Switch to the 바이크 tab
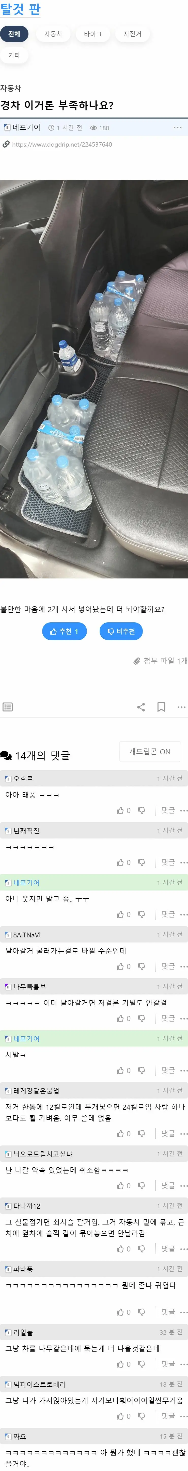The image size is (188, 1471). click(x=93, y=34)
